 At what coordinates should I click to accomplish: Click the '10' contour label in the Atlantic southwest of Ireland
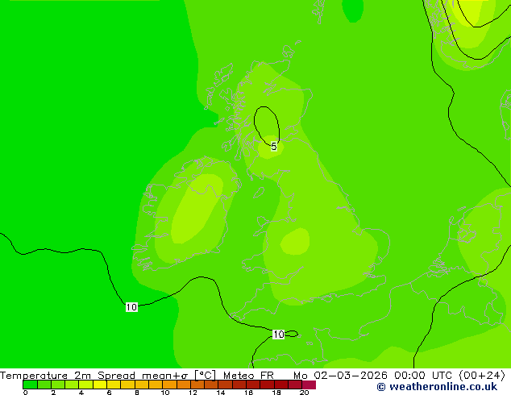[x=131, y=307]
